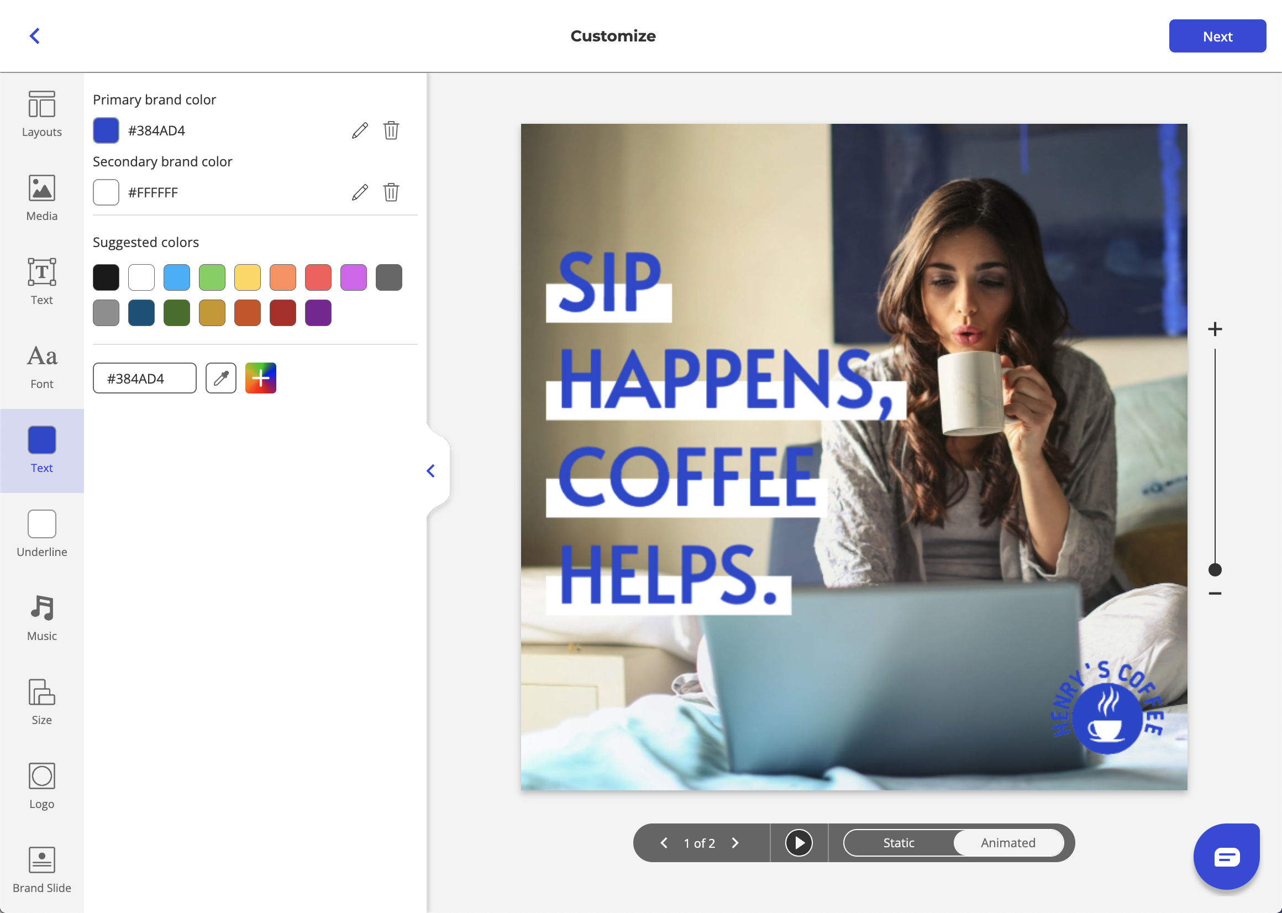
Task: Edit the primary brand color pencil
Action: [360, 130]
